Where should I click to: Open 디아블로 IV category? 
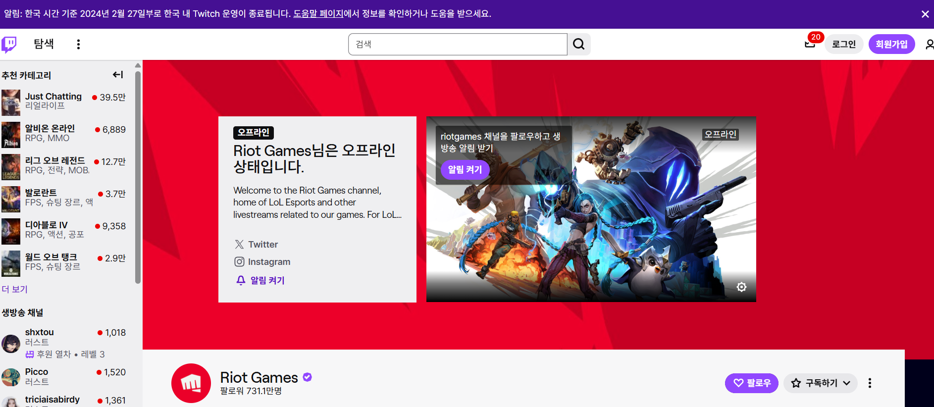click(x=64, y=231)
